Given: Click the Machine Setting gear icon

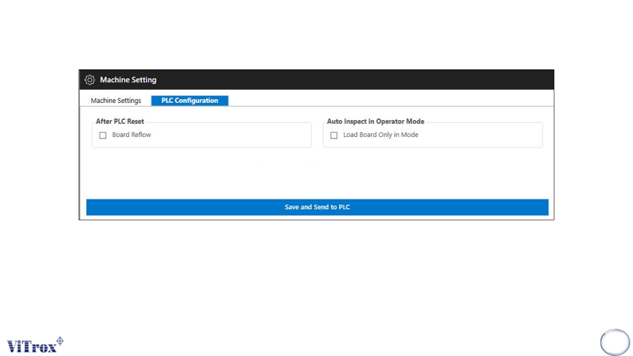Looking at the screenshot, I should tap(90, 80).
